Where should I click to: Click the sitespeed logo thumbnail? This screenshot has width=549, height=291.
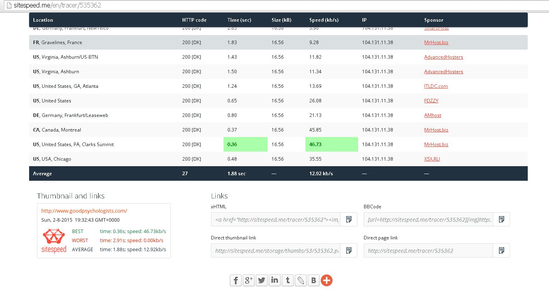point(54,241)
